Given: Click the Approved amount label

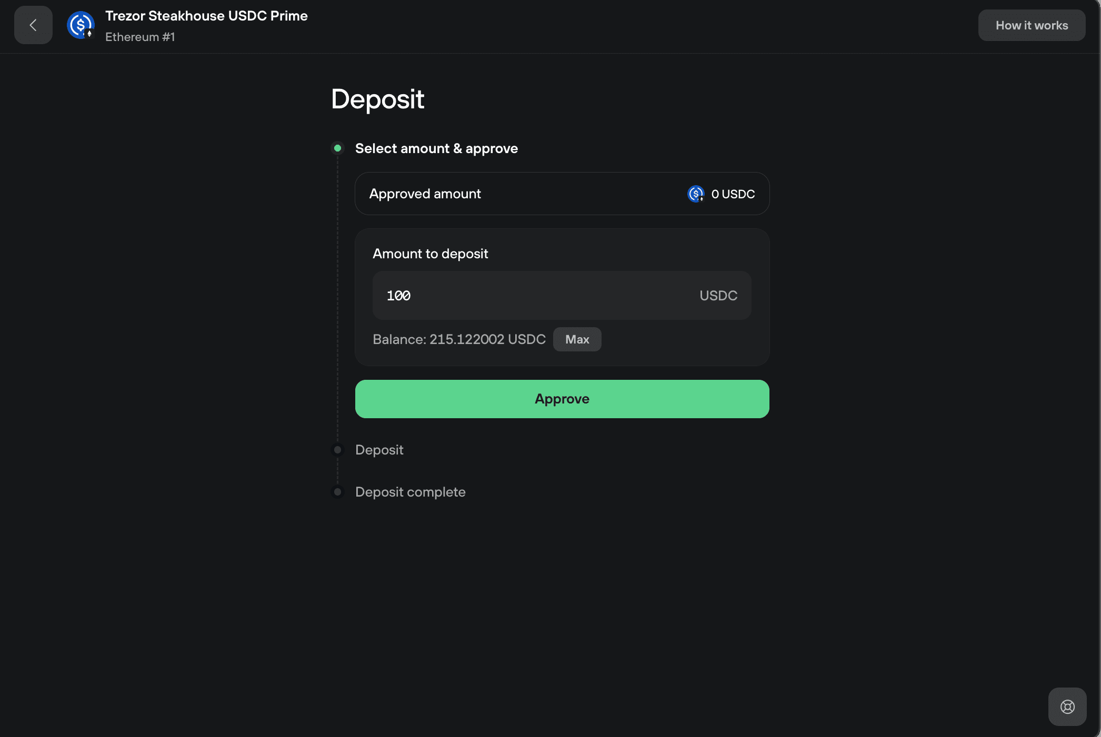Looking at the screenshot, I should tap(425, 194).
